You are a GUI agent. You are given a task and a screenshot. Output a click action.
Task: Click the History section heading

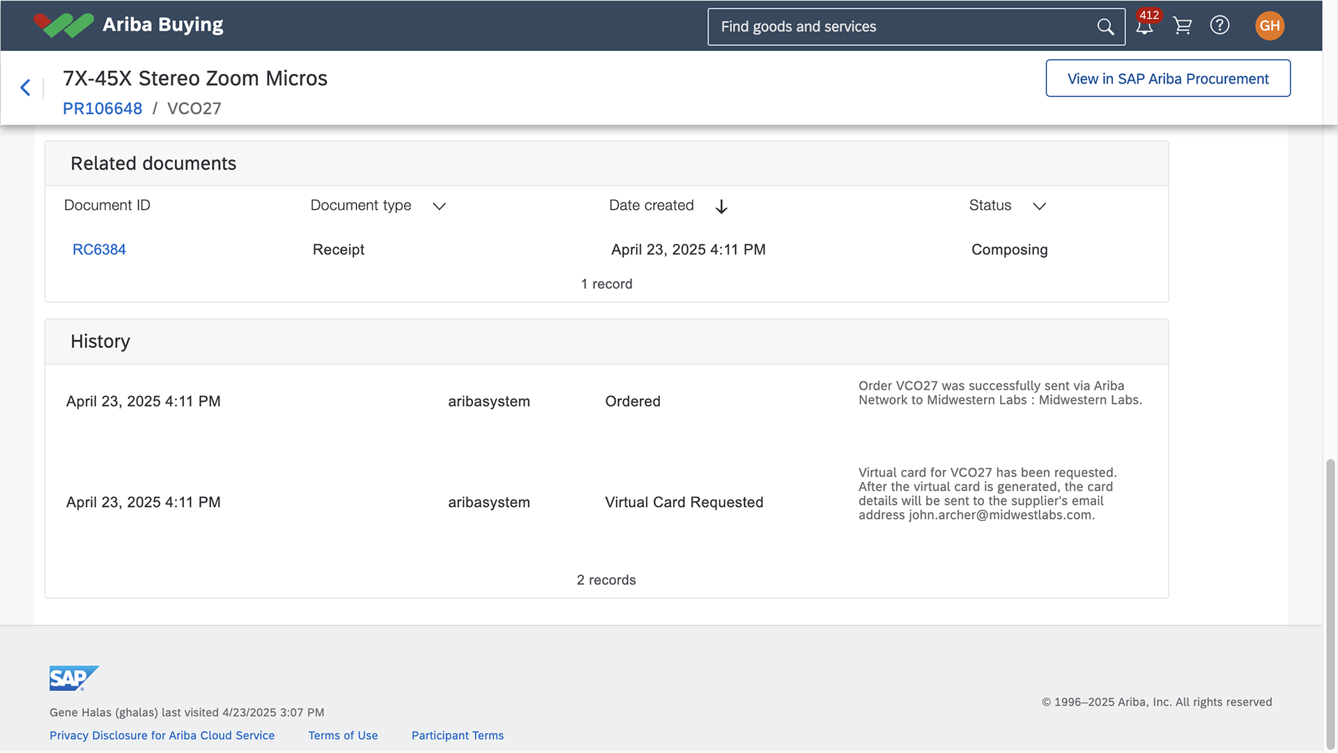click(x=100, y=342)
